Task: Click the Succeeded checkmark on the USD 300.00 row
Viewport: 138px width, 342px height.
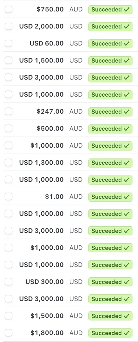Action: coord(127,282)
